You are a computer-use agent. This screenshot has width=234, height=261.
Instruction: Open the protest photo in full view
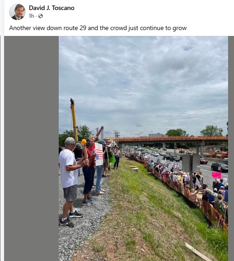pyautogui.click(x=143, y=148)
